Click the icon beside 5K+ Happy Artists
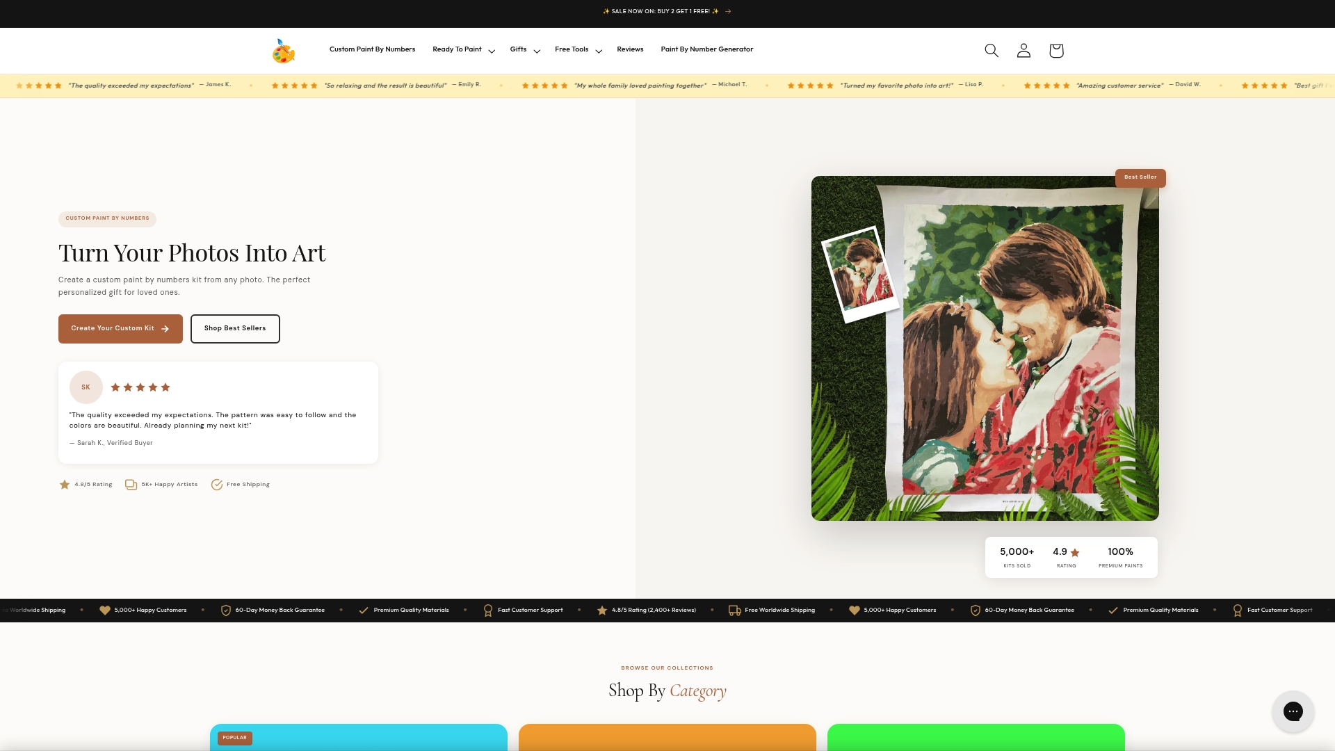This screenshot has width=1335, height=751. coord(131,485)
